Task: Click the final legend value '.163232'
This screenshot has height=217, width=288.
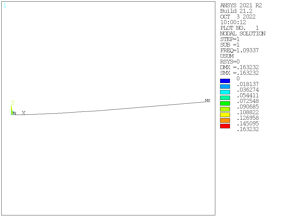Action: [248, 129]
